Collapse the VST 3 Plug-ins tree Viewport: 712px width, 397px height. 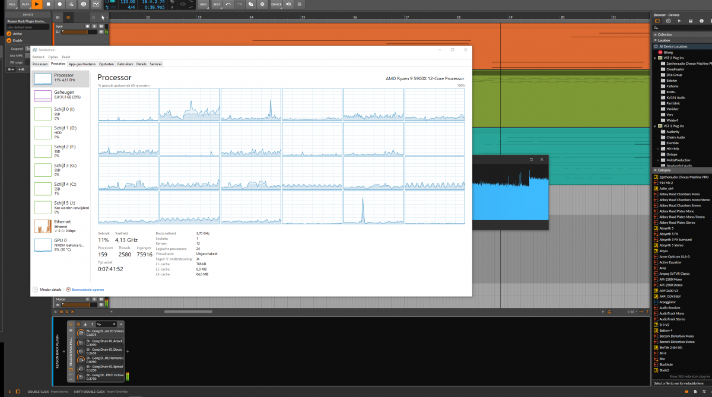coord(655,126)
